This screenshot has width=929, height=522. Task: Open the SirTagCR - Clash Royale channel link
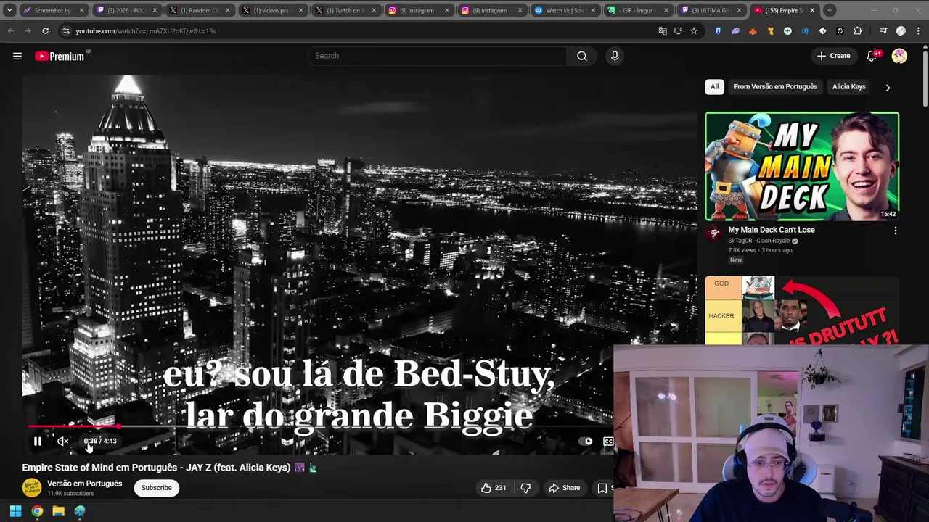(x=758, y=241)
